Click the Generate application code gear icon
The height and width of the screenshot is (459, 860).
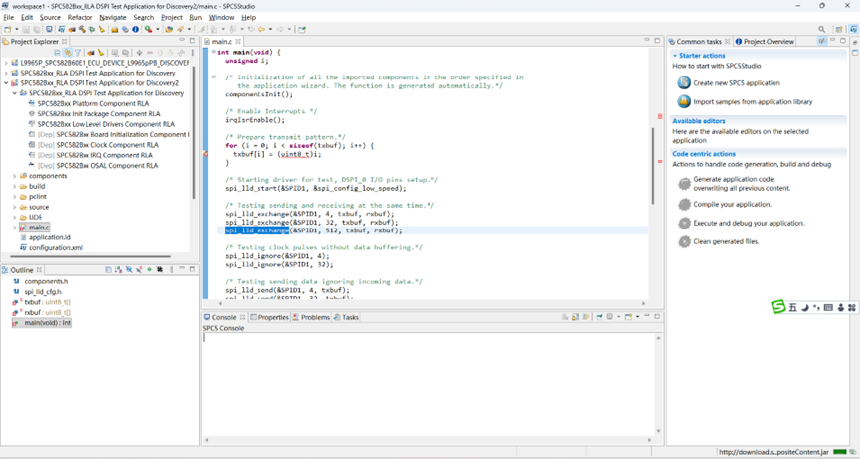[684, 184]
